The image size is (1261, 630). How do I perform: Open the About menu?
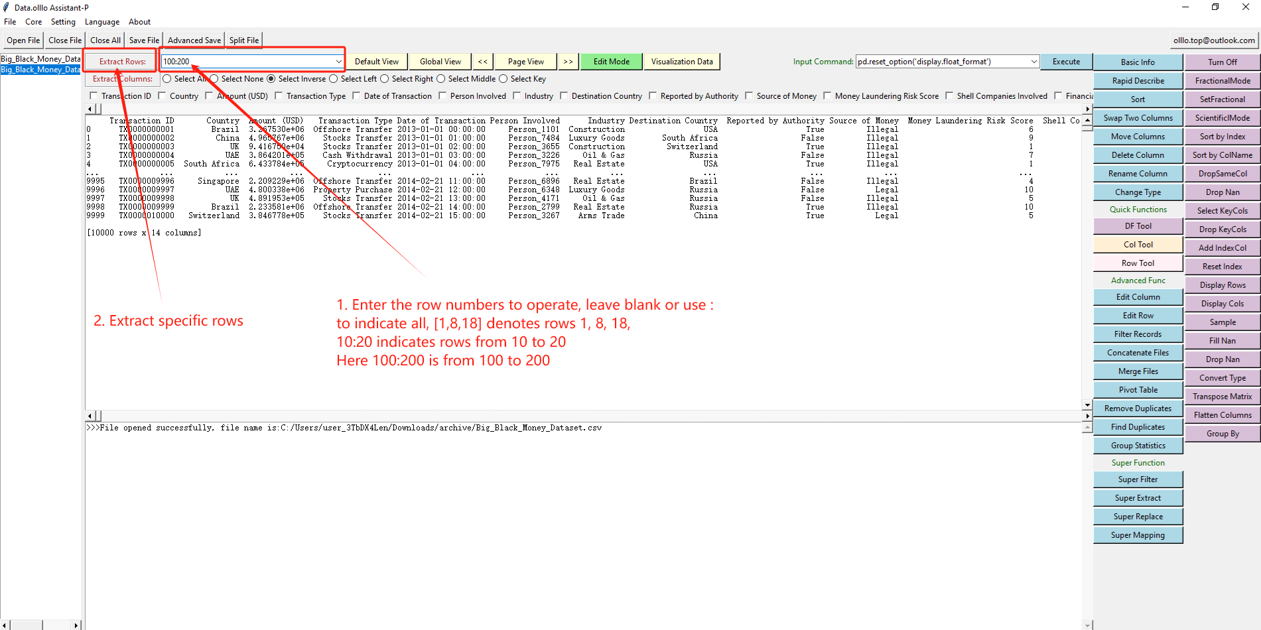coord(139,22)
